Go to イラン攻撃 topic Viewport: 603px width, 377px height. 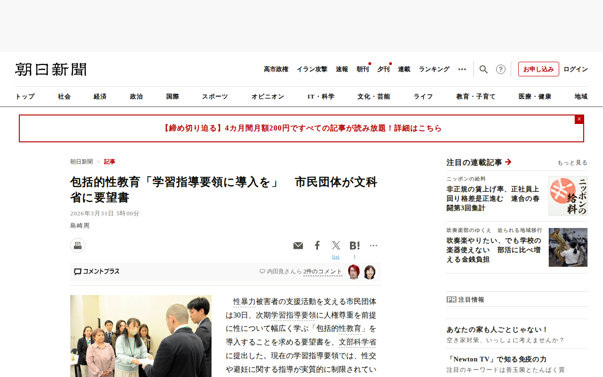(x=312, y=69)
